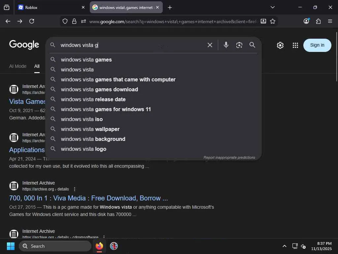The width and height of the screenshot is (338, 254).
Task: List all tabs dropdown arrow
Action: [x=273, y=7]
